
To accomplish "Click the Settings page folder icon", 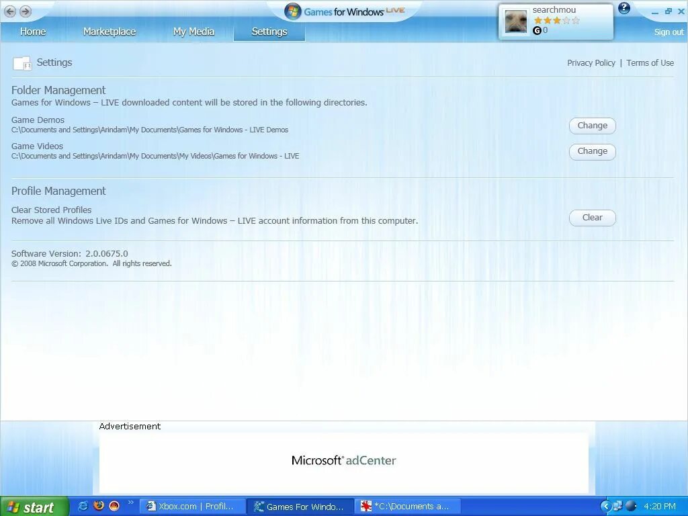I will (22, 63).
